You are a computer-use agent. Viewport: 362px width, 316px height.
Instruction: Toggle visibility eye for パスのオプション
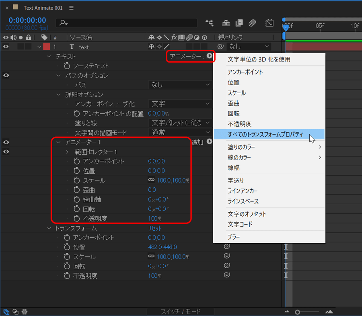[x=6, y=75]
